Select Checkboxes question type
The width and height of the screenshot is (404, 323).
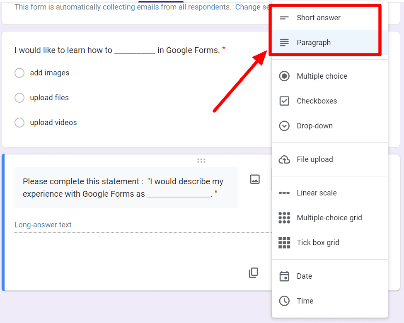pyautogui.click(x=330, y=101)
